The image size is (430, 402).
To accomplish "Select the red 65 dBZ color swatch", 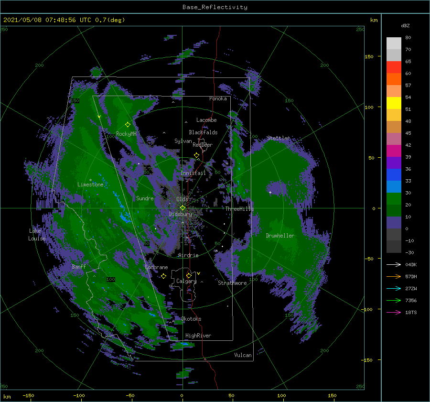I will (394, 67).
